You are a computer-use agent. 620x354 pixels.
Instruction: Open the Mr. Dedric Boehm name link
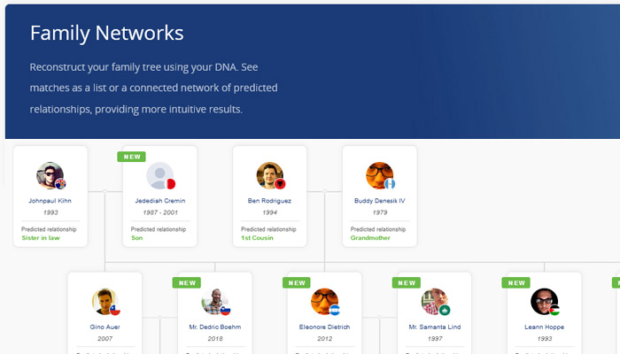click(214, 327)
